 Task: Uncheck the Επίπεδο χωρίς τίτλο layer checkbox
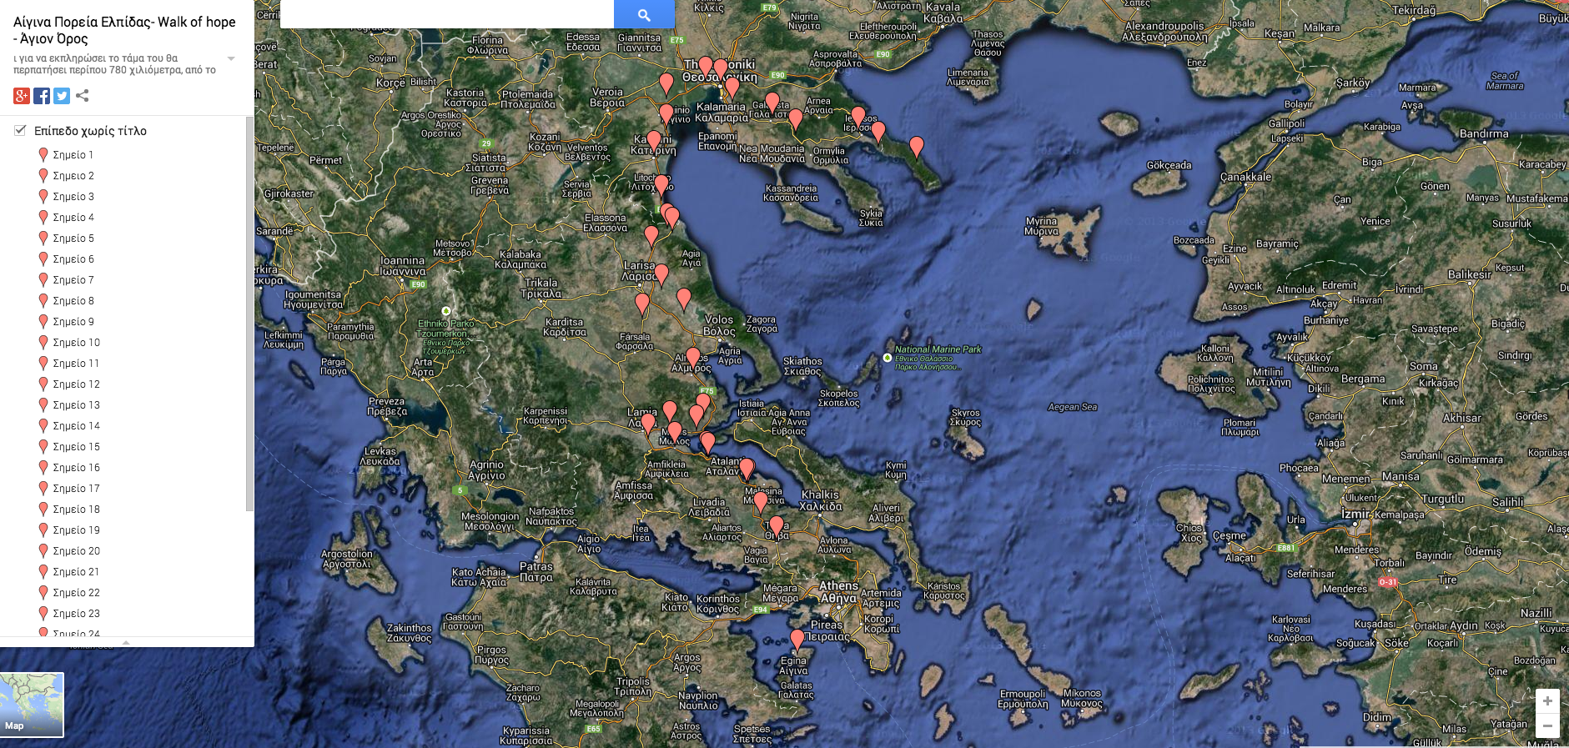[x=20, y=130]
